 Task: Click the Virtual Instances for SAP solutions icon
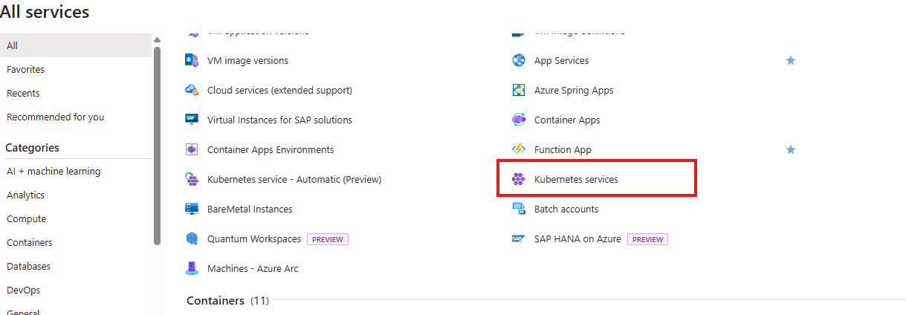click(x=192, y=120)
